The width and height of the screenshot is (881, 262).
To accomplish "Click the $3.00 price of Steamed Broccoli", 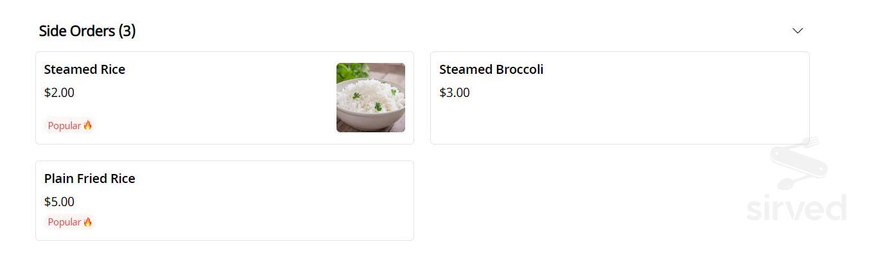I will [x=455, y=92].
